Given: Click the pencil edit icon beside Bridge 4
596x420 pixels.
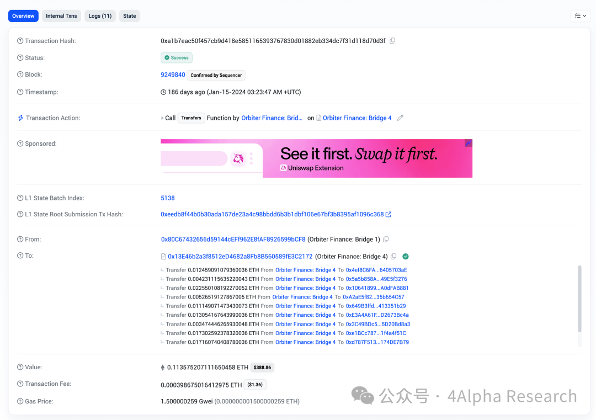Looking at the screenshot, I should 400,118.
